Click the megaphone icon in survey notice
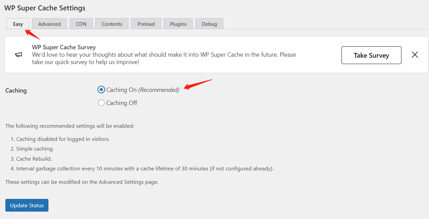This screenshot has height=219, width=429. (19, 55)
